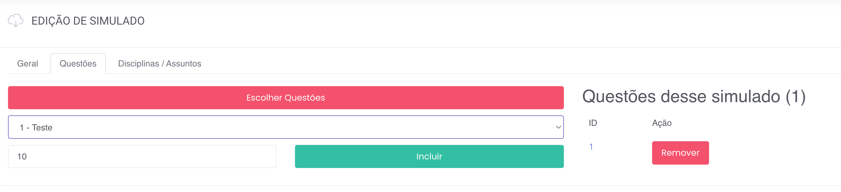Click the "(1)" count in the heading

[795, 97]
